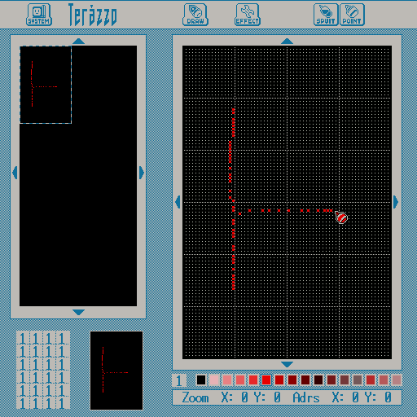Select the dashed selection frame in overview
The image size is (417, 417).
point(46,85)
